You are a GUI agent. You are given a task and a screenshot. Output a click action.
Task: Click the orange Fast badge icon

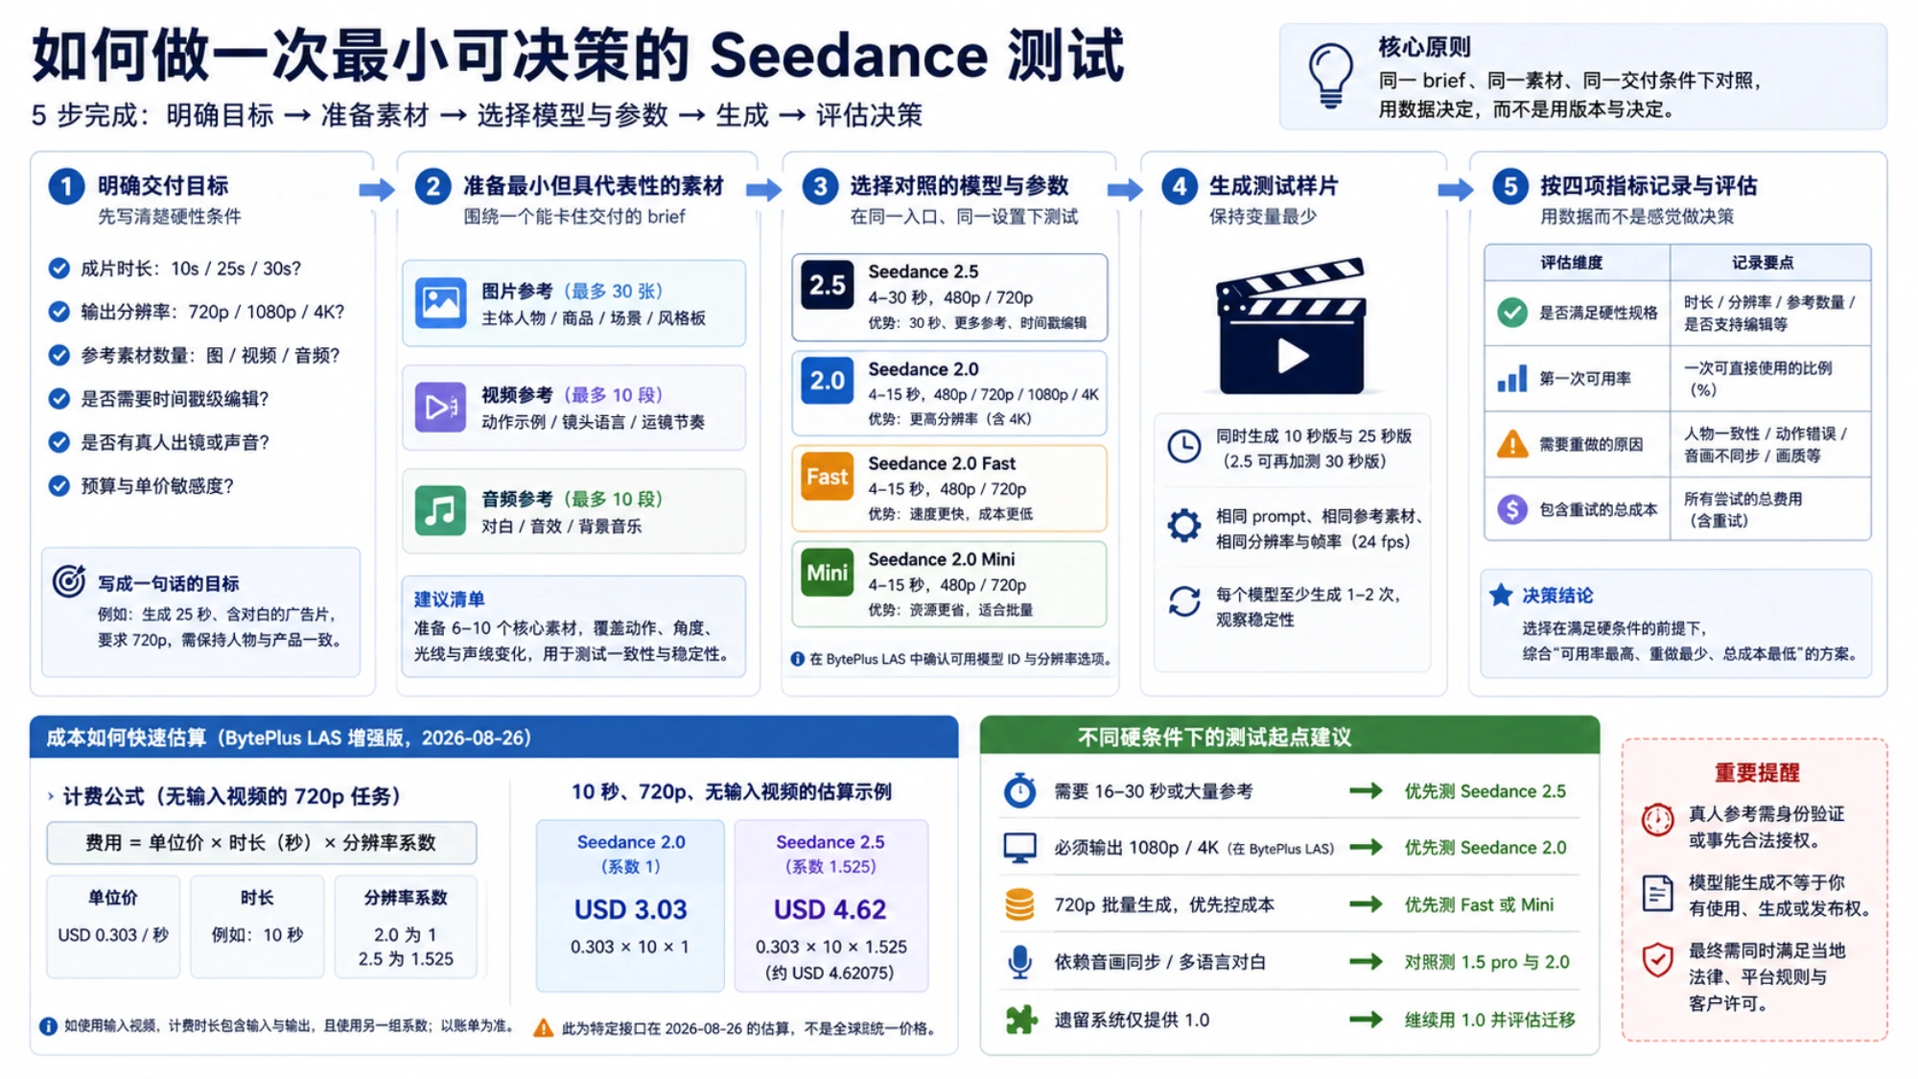click(x=827, y=477)
